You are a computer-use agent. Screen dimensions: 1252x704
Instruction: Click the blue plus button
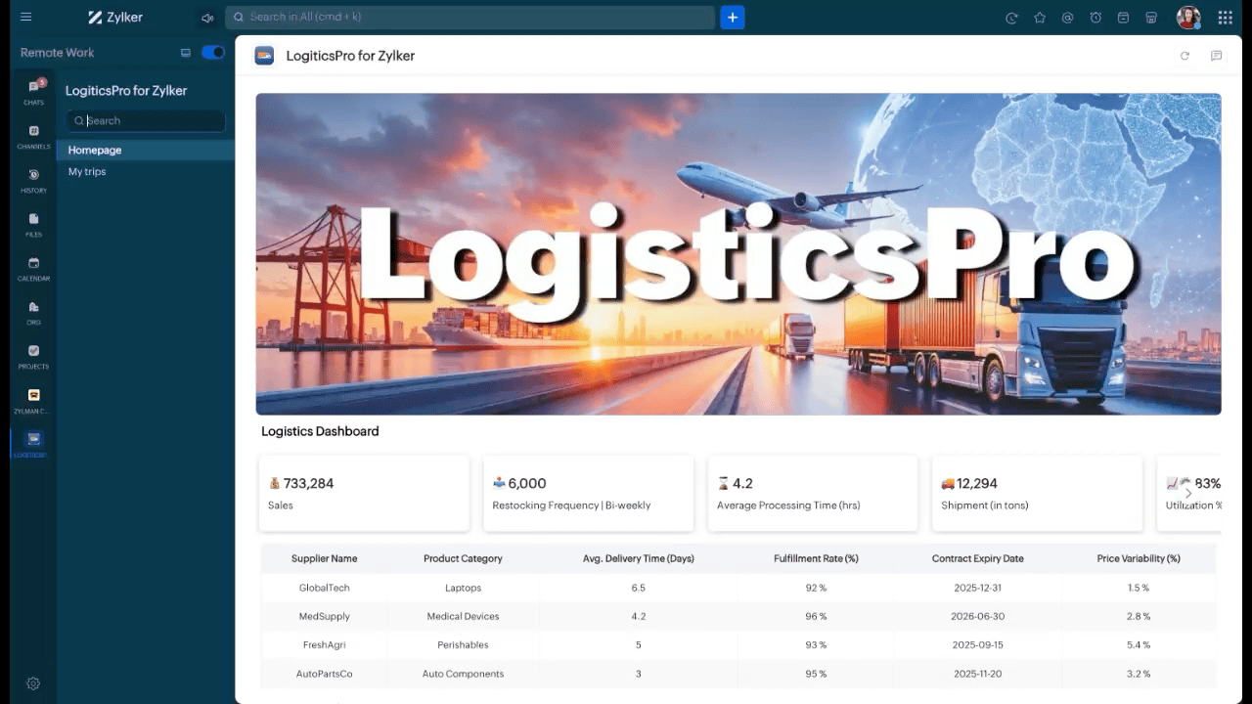coord(733,18)
